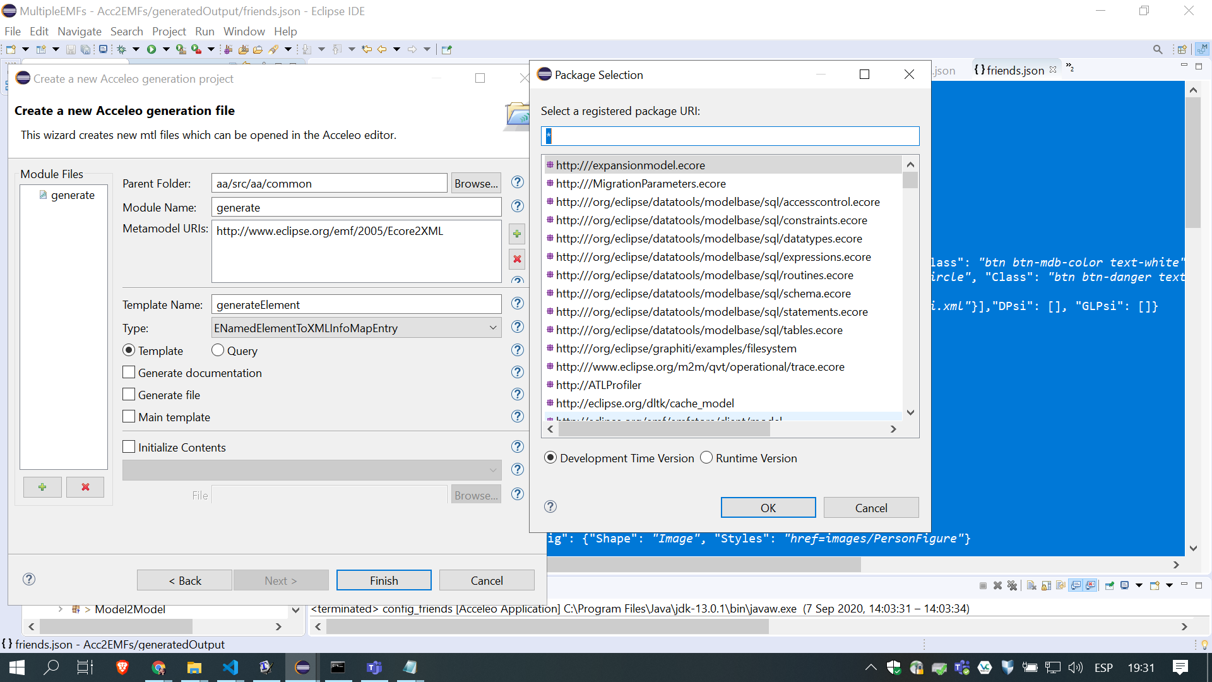The height and width of the screenshot is (682, 1212).
Task: Open the Open Console dropdown arrow
Action: (x=1169, y=585)
